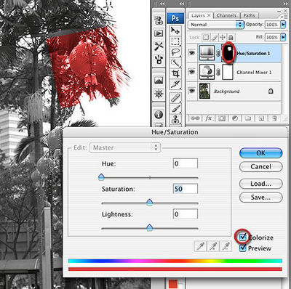Create a new layer icon
This screenshot has height=289, width=291.
[x=261, y=118]
